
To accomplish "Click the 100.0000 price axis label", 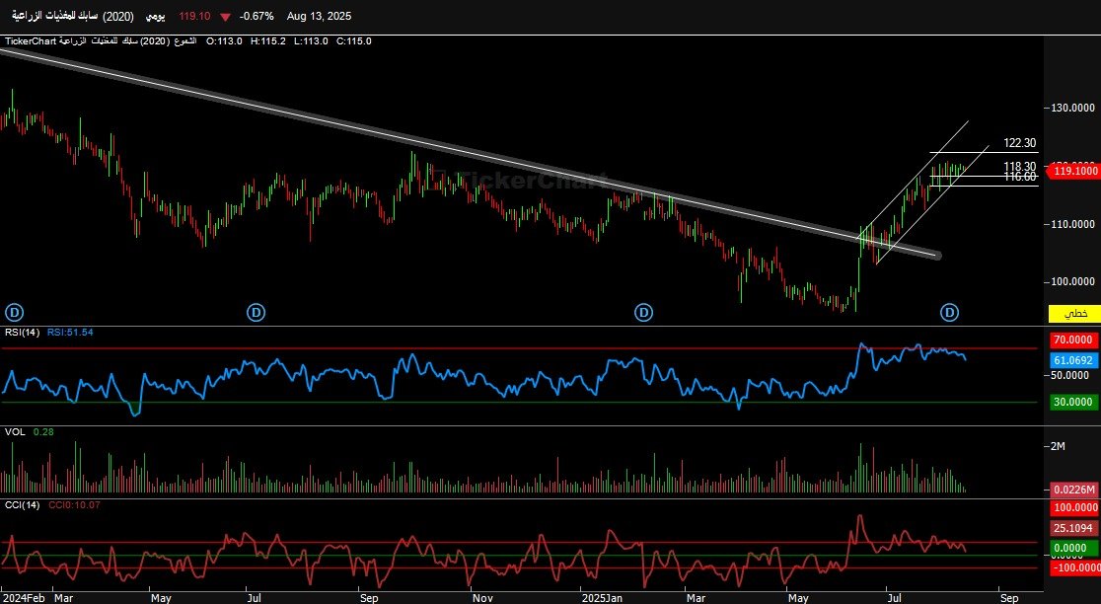I will (x=1073, y=281).
